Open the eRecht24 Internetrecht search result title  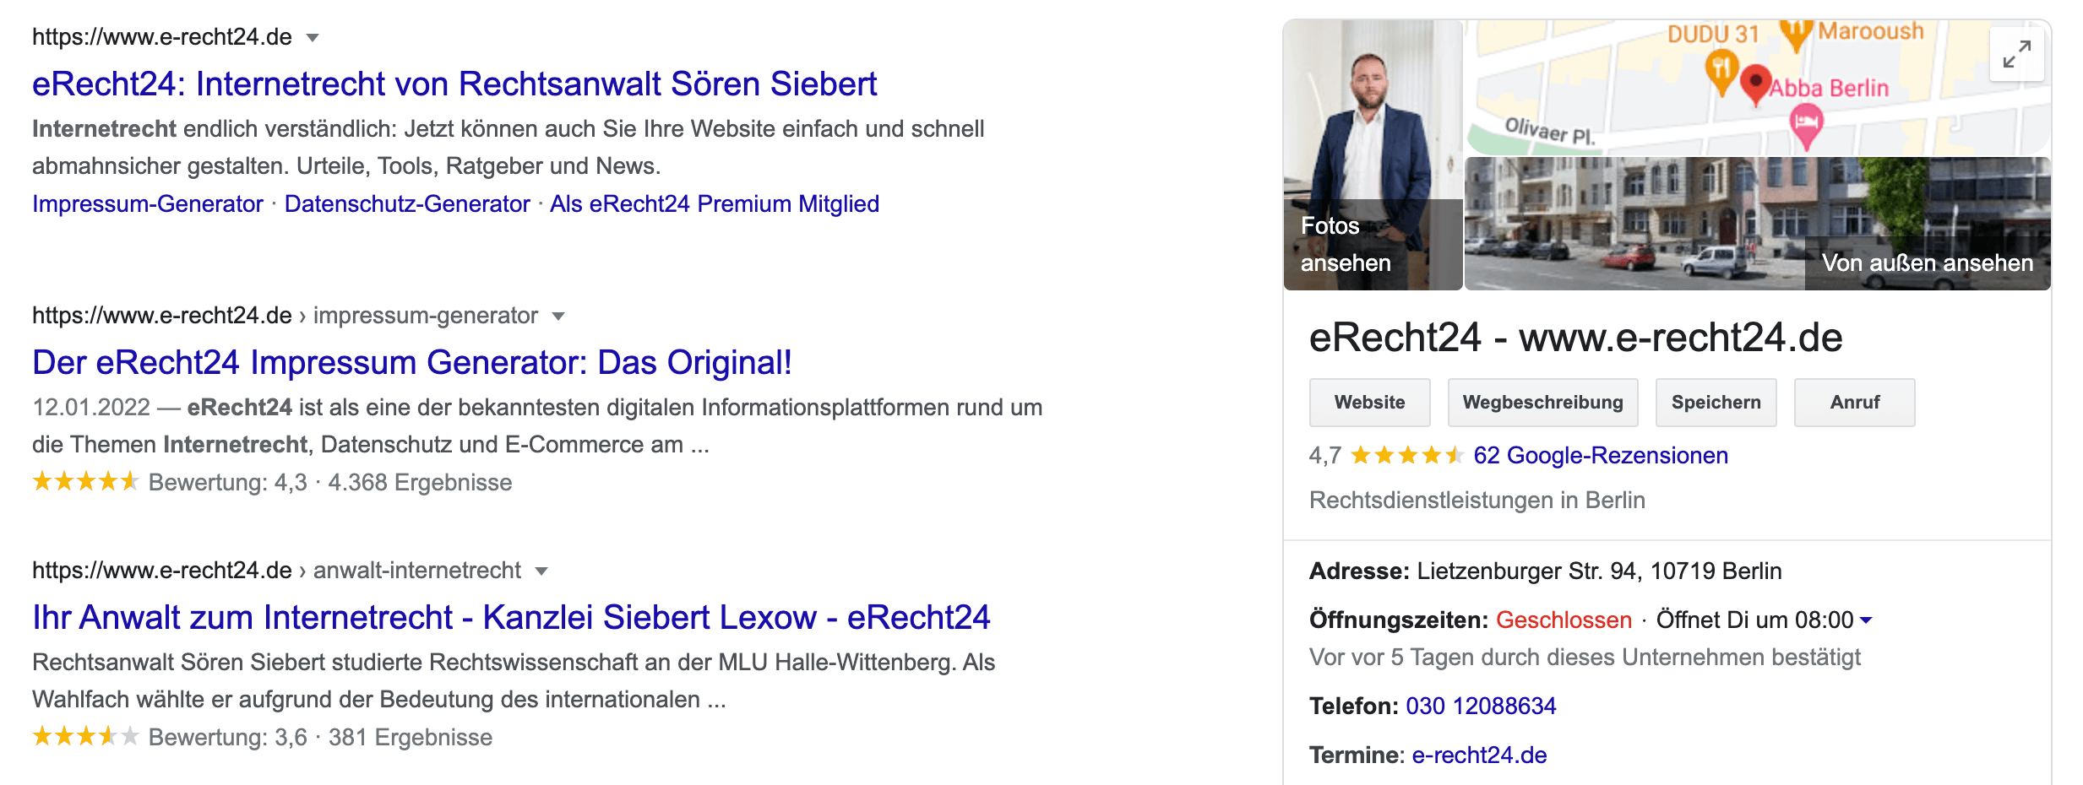(x=454, y=84)
